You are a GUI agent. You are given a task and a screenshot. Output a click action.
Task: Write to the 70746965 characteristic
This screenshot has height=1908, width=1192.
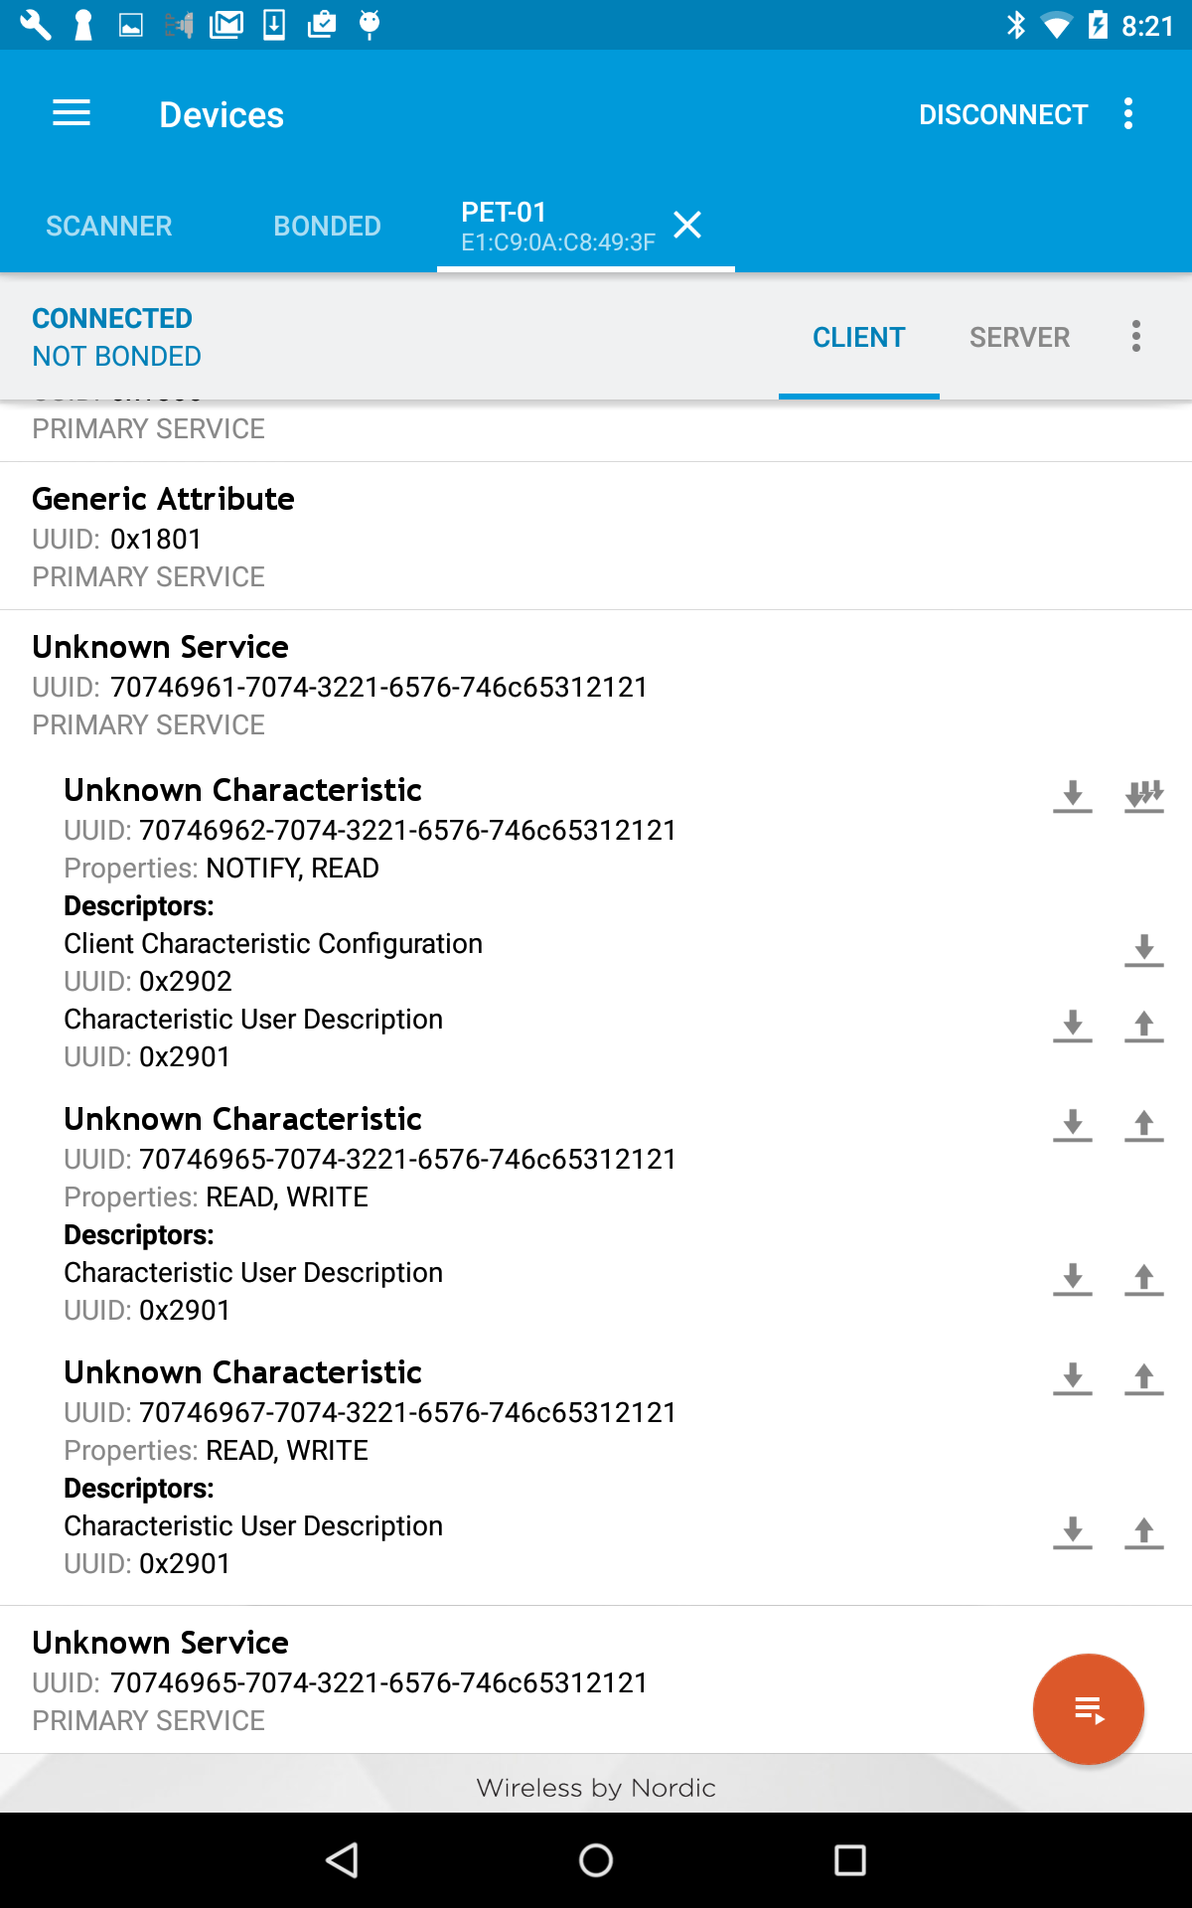[x=1144, y=1125]
